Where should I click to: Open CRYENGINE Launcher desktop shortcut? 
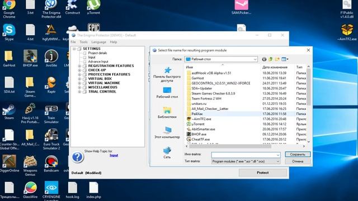click(51, 191)
